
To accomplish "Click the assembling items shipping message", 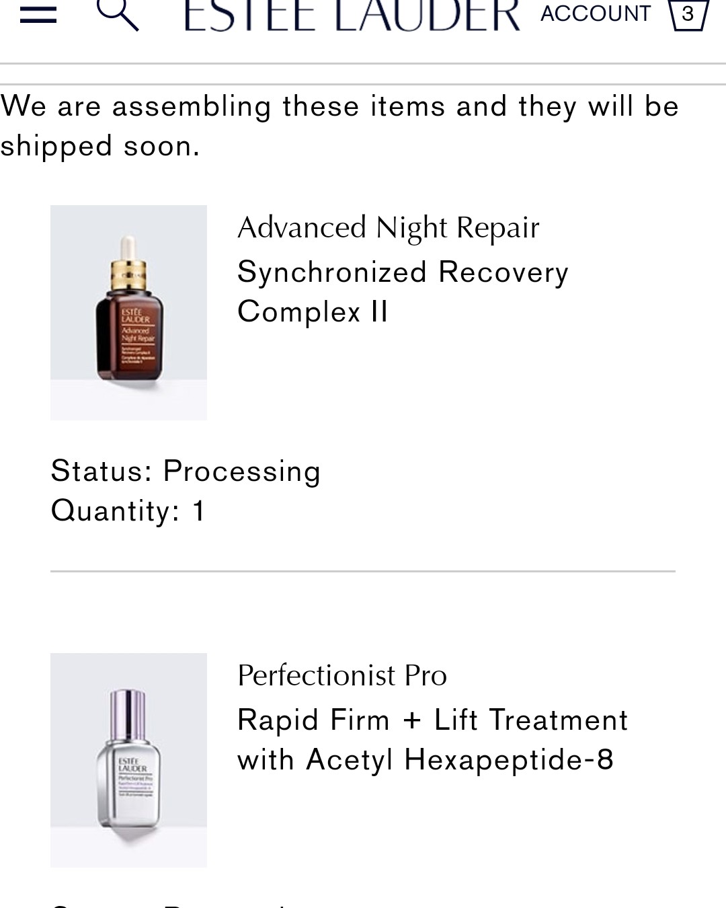I will pyautogui.click(x=339, y=126).
